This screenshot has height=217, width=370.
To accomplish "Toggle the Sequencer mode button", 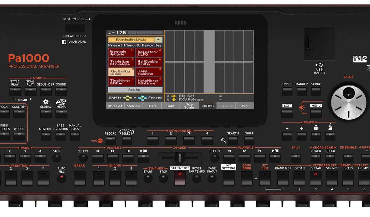I will 46,91.
